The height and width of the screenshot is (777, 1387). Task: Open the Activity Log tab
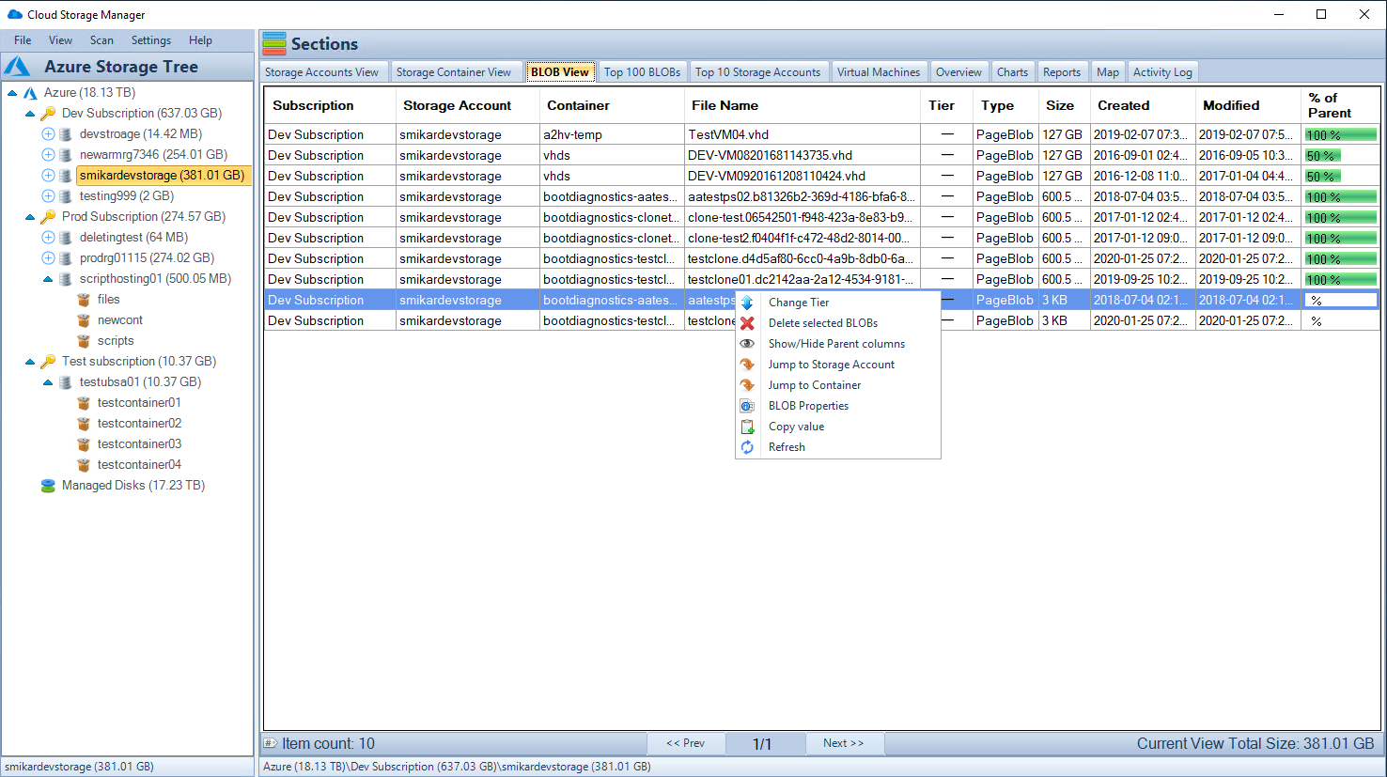pyautogui.click(x=1162, y=72)
